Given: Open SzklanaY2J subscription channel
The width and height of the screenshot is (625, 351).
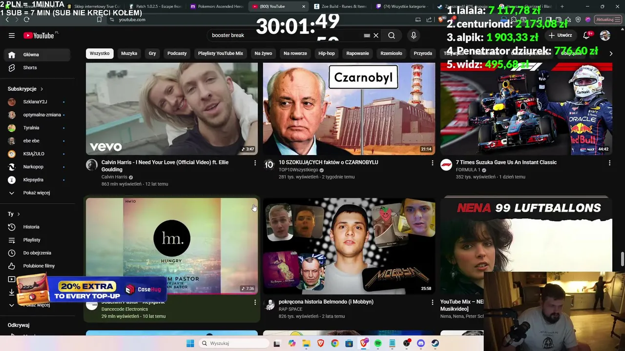Looking at the screenshot, I should (x=37, y=102).
